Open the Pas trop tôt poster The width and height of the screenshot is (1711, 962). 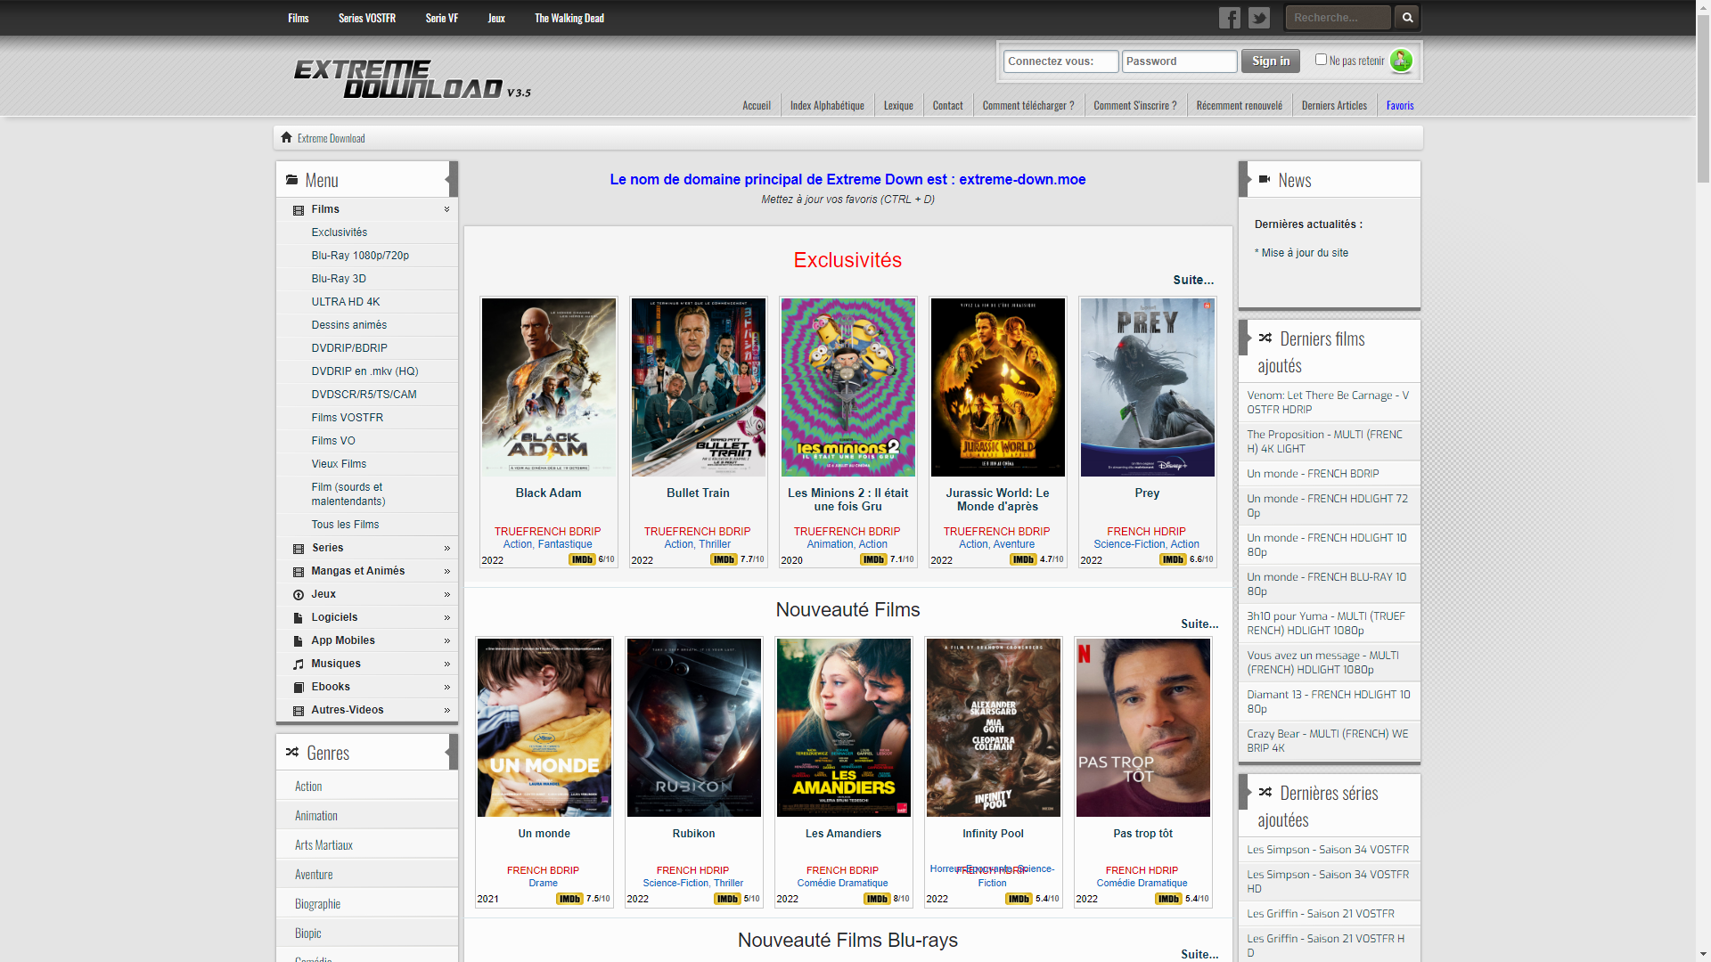click(1142, 728)
